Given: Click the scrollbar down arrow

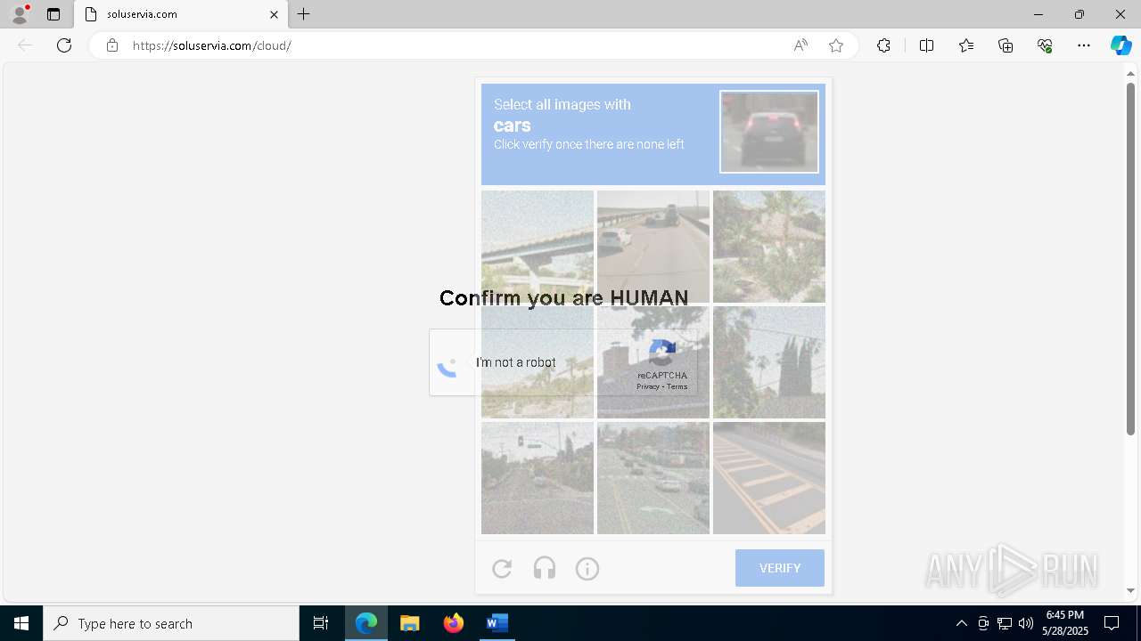Looking at the screenshot, I should 1130,591.
